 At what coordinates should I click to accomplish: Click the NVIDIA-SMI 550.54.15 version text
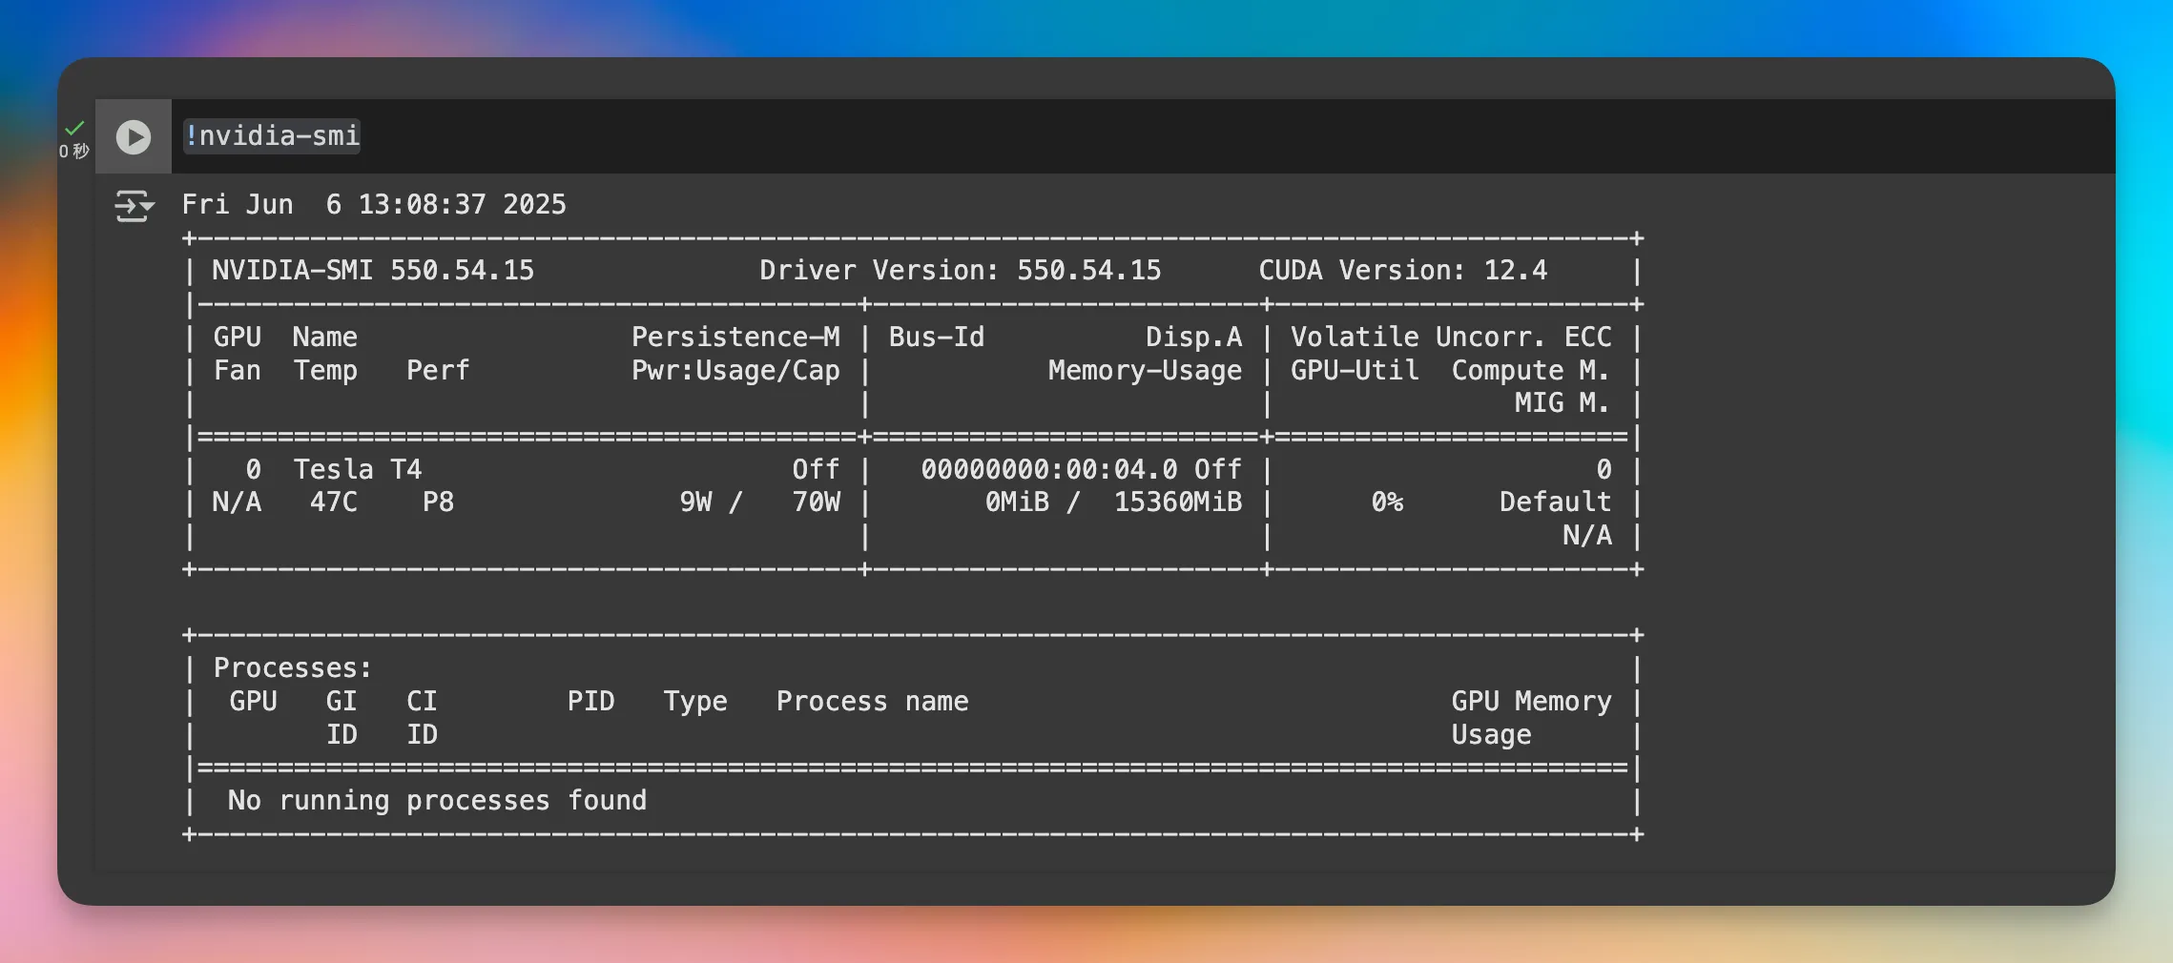tap(372, 271)
